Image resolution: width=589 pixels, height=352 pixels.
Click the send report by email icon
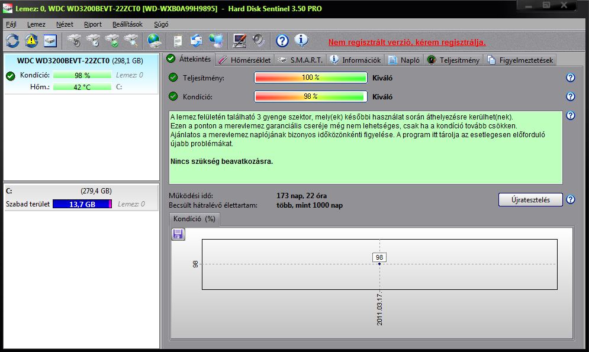coord(197,41)
